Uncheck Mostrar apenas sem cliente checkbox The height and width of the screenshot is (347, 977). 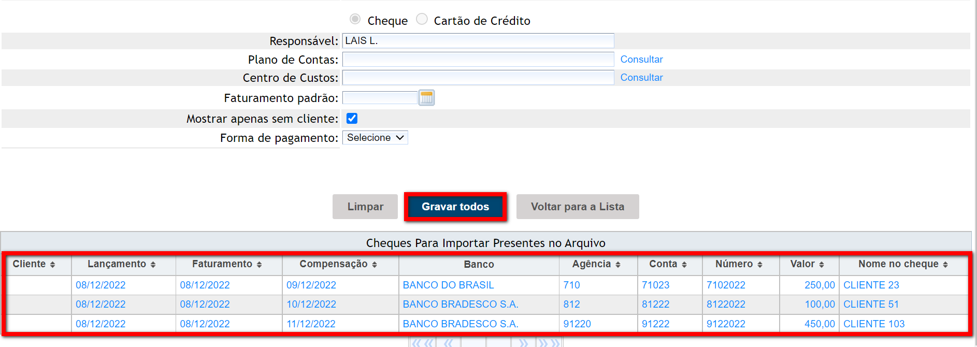tap(352, 119)
